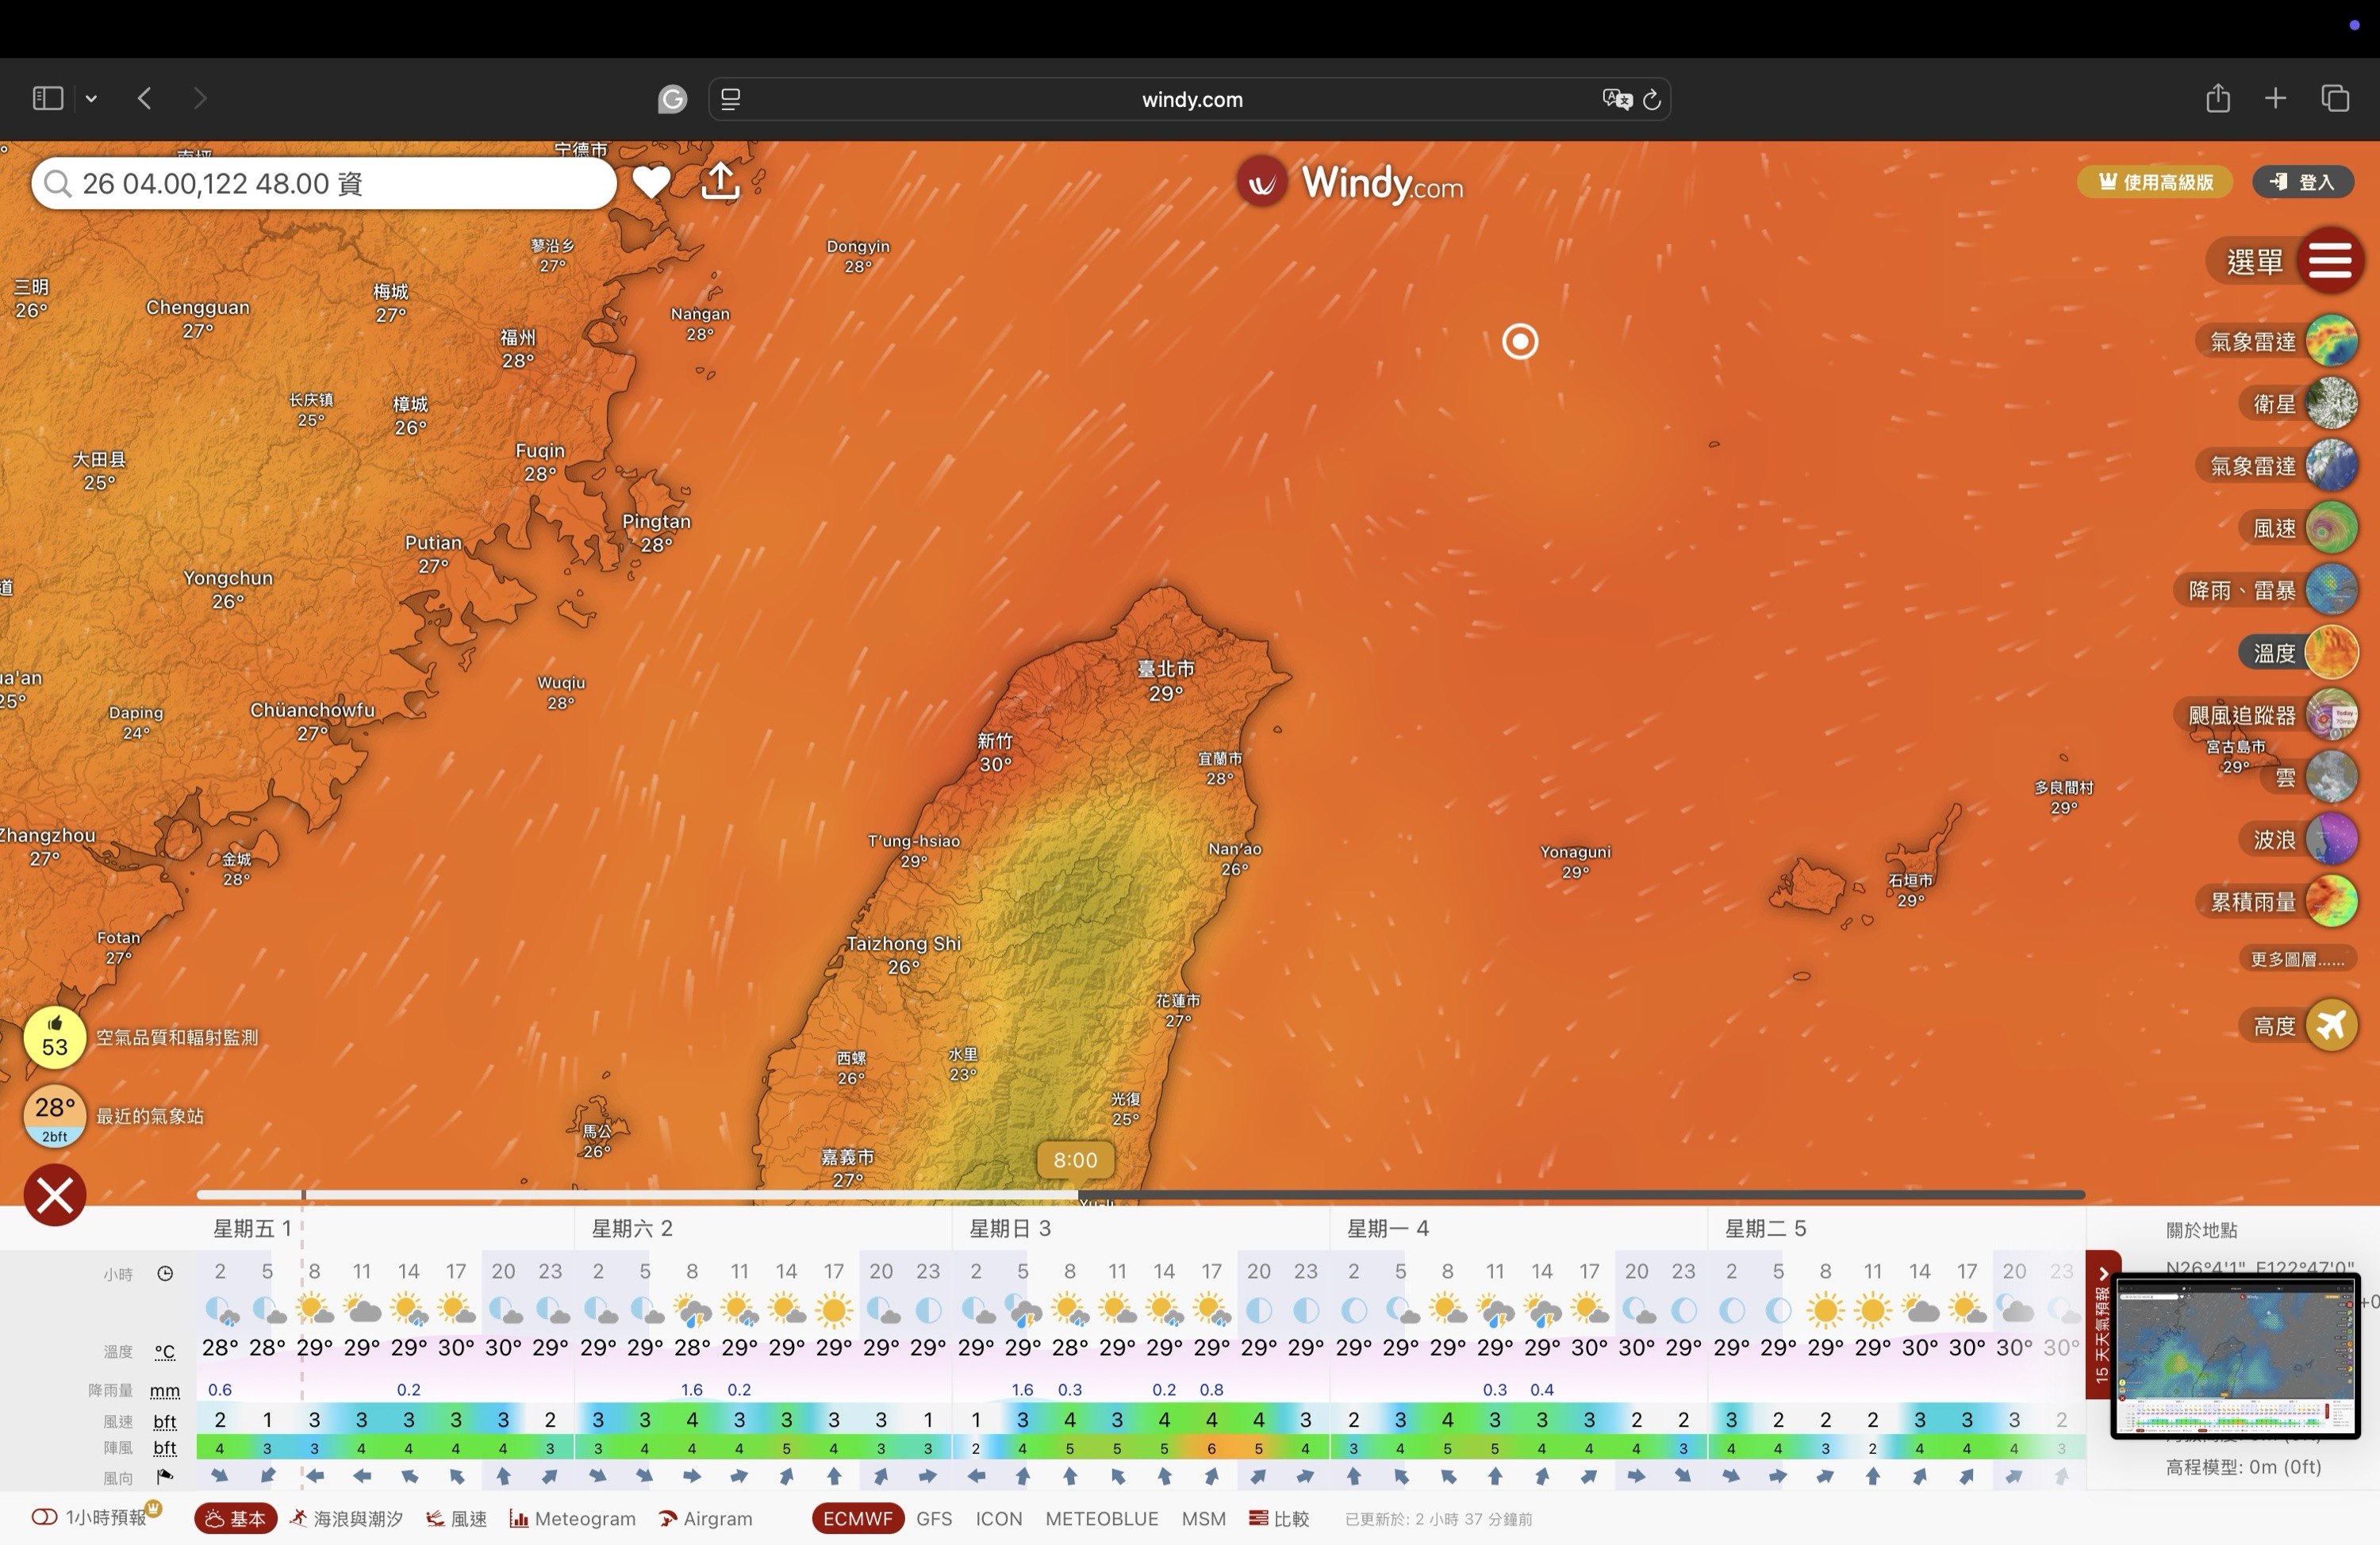Switch to the Meteogram tab

pyautogui.click(x=573, y=1518)
